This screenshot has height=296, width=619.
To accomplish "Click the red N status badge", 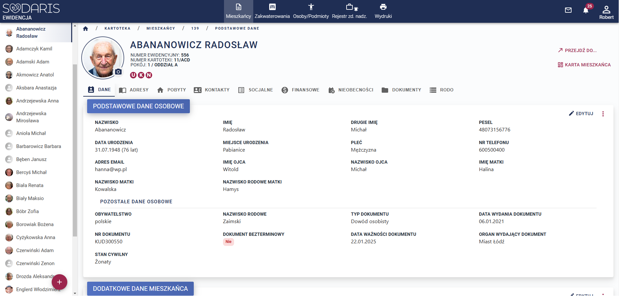I will point(149,75).
